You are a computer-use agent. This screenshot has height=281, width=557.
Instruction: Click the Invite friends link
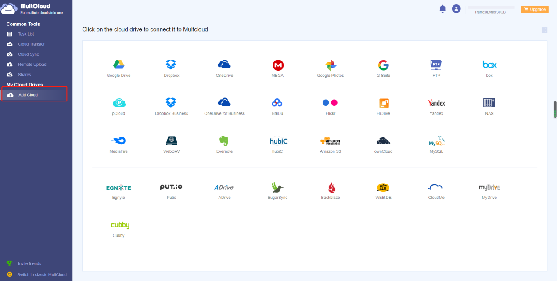point(29,264)
